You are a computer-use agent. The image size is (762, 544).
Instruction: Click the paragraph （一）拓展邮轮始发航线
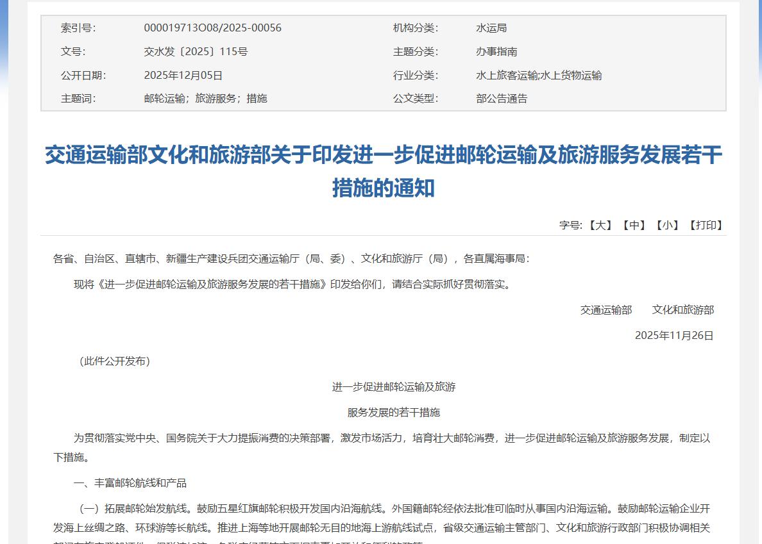click(382, 525)
